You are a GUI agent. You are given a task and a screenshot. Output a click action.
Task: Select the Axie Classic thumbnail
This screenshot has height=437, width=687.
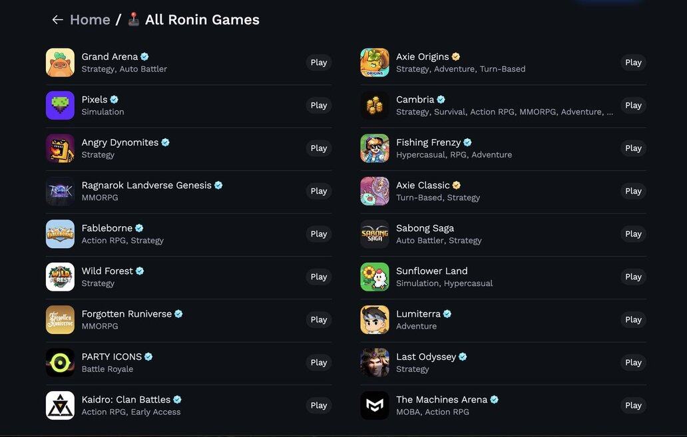375,191
